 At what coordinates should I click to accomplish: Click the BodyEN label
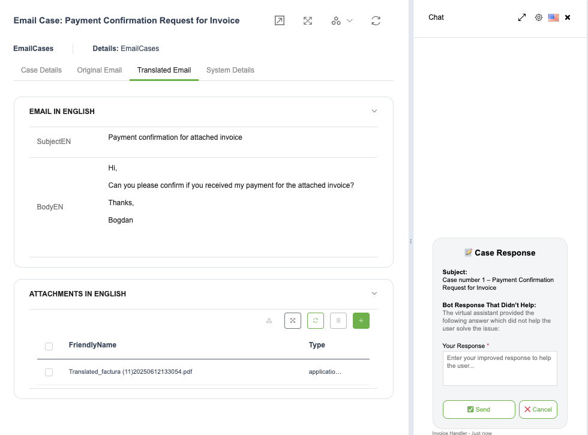click(x=50, y=207)
